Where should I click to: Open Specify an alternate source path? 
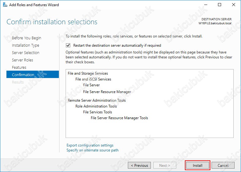point(93,150)
